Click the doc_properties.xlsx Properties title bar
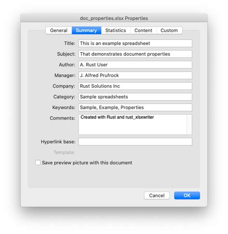 click(x=114, y=18)
